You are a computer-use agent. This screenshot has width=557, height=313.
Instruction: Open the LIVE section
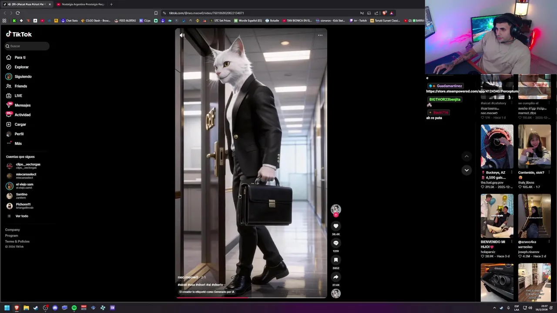(14, 96)
